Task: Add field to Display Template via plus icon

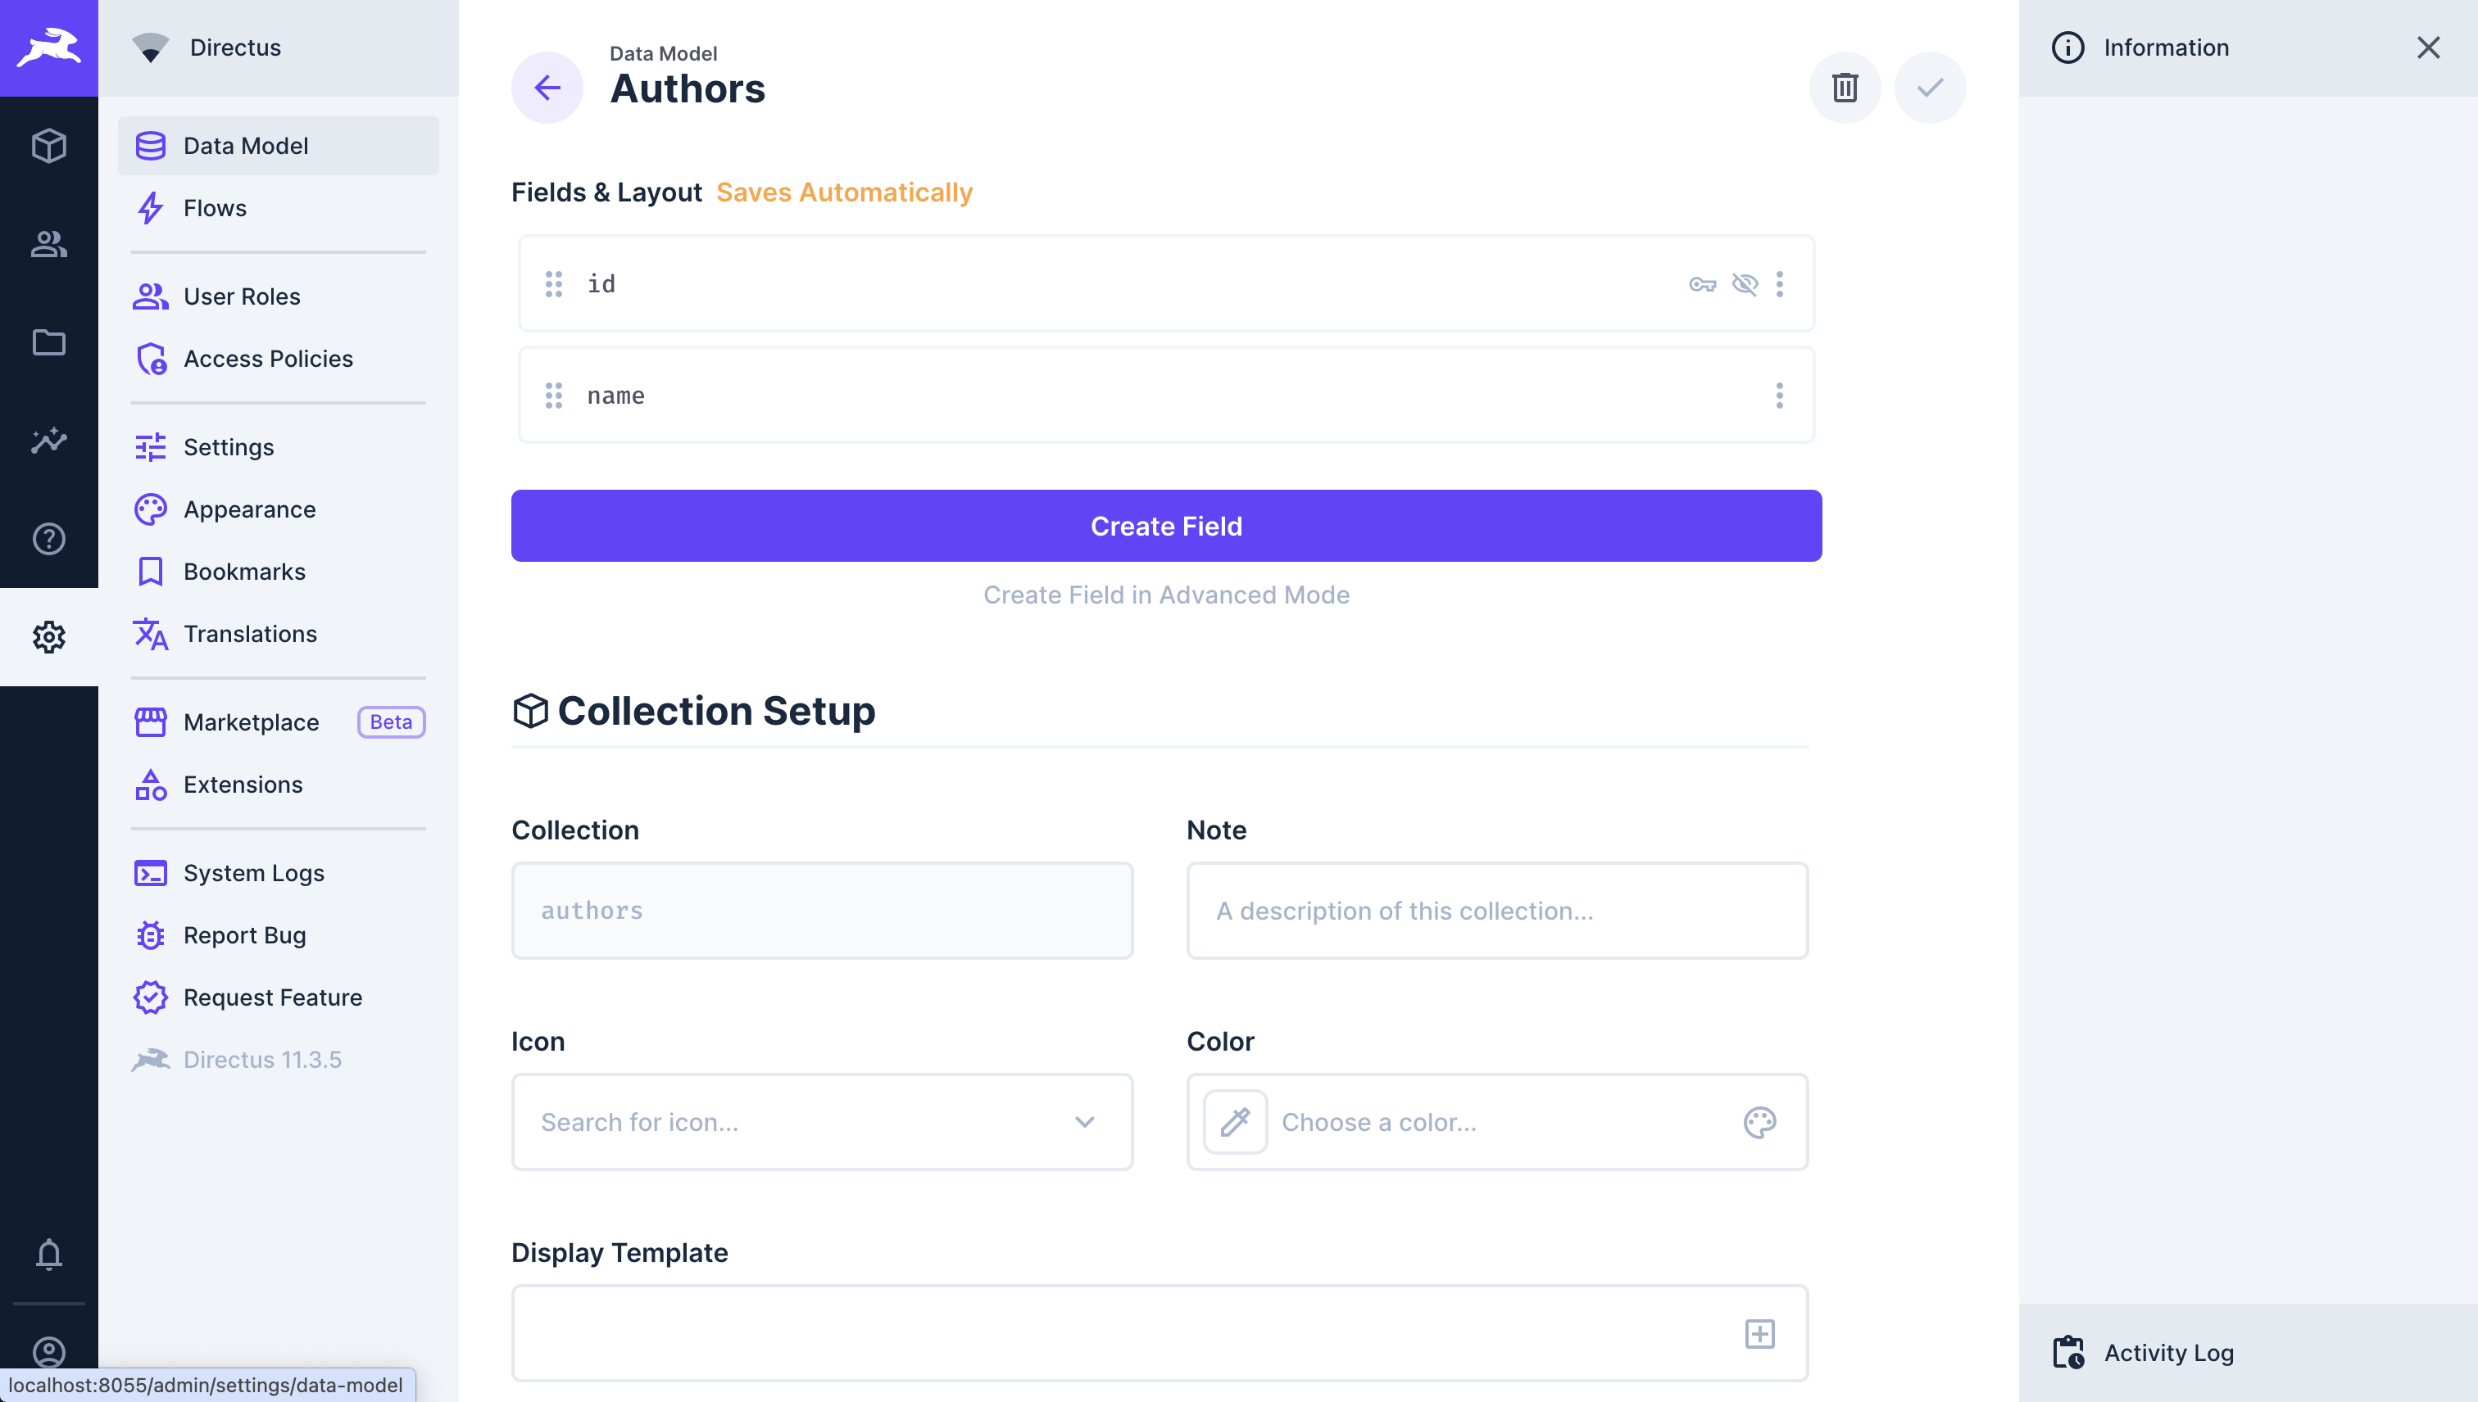Action: [x=1759, y=1334]
